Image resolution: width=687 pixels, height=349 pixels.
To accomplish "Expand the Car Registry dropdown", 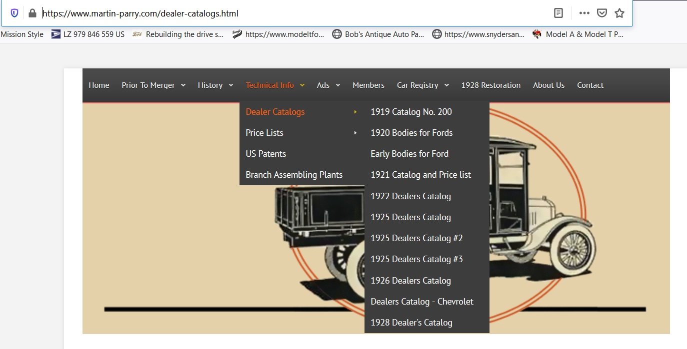I will [422, 85].
